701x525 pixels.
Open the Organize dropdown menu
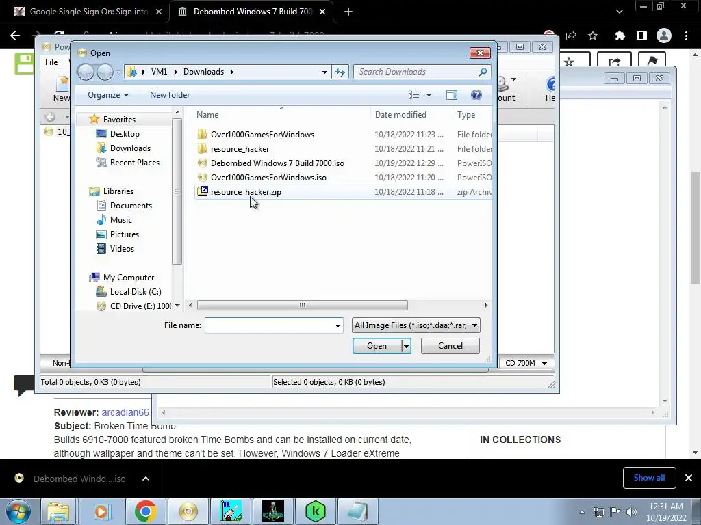(108, 94)
